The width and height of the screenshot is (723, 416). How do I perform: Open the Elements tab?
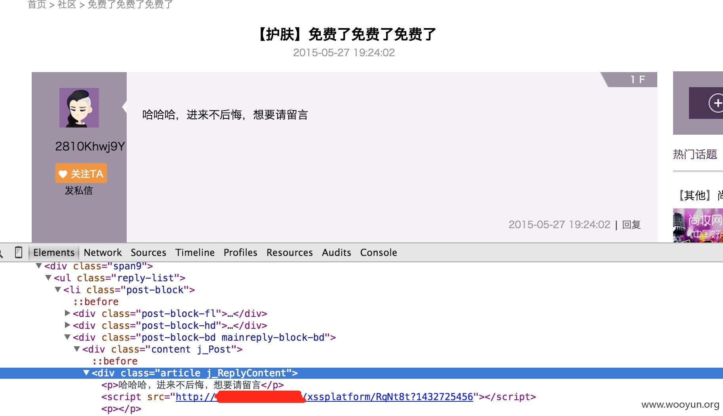(54, 252)
